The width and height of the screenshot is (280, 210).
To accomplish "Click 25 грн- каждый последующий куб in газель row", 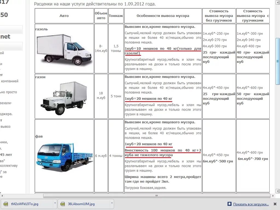I will pyautogui.click(x=219, y=57).
